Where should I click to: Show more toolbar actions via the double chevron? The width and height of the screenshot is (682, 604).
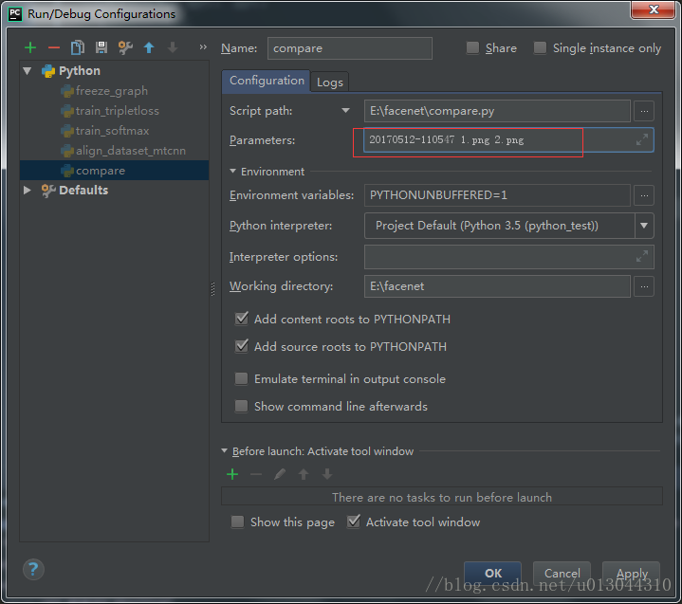pyautogui.click(x=203, y=47)
